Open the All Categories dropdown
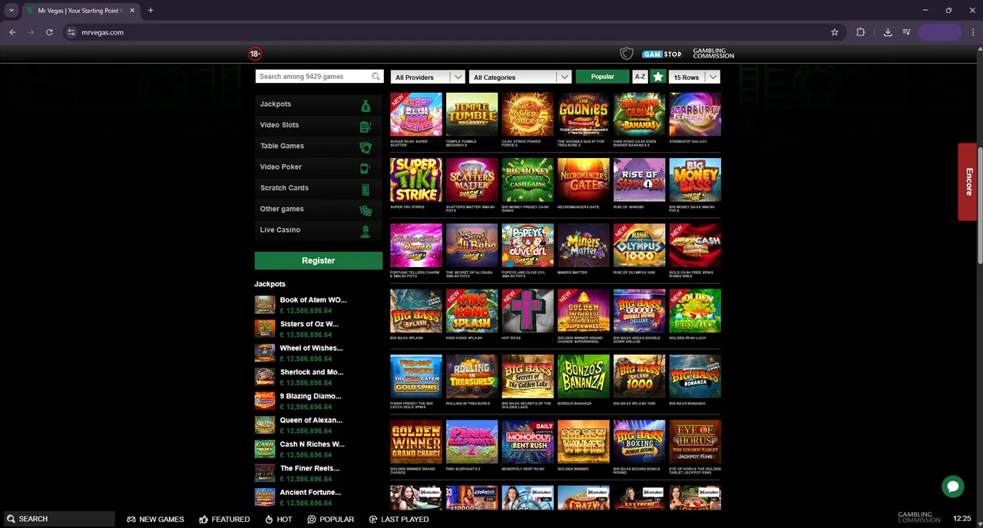 521,78
